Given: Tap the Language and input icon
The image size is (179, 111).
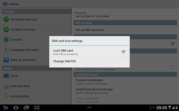Looking at the screenshot, I should 6,50.
